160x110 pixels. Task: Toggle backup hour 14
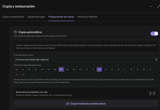tap(105, 69)
